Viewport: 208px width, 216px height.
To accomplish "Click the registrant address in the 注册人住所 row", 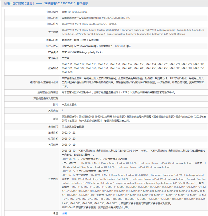I will (89, 24).
